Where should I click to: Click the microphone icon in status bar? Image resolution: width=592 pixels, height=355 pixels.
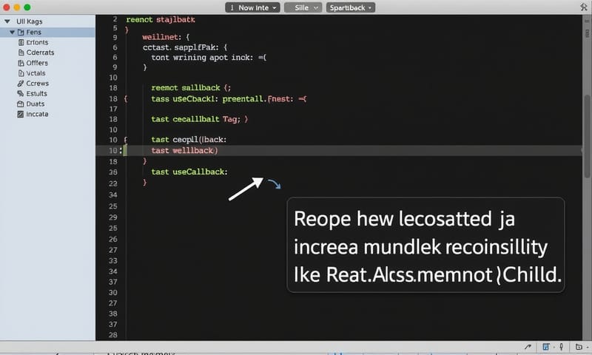coord(562,347)
